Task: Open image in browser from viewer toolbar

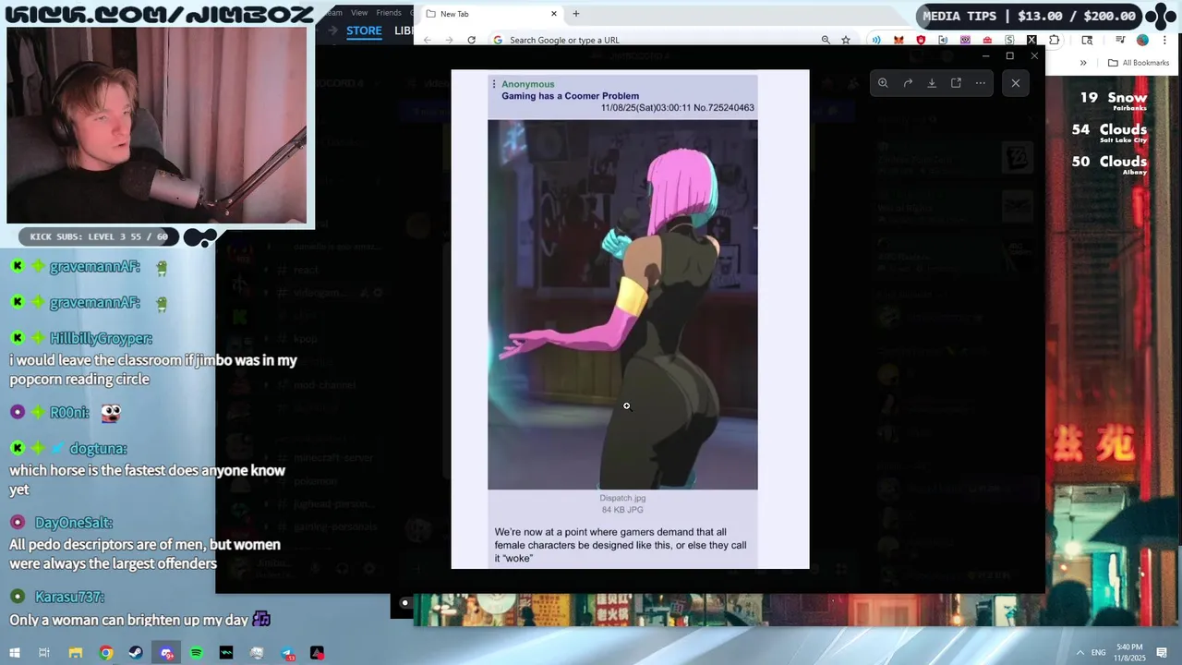Action: [x=956, y=83]
